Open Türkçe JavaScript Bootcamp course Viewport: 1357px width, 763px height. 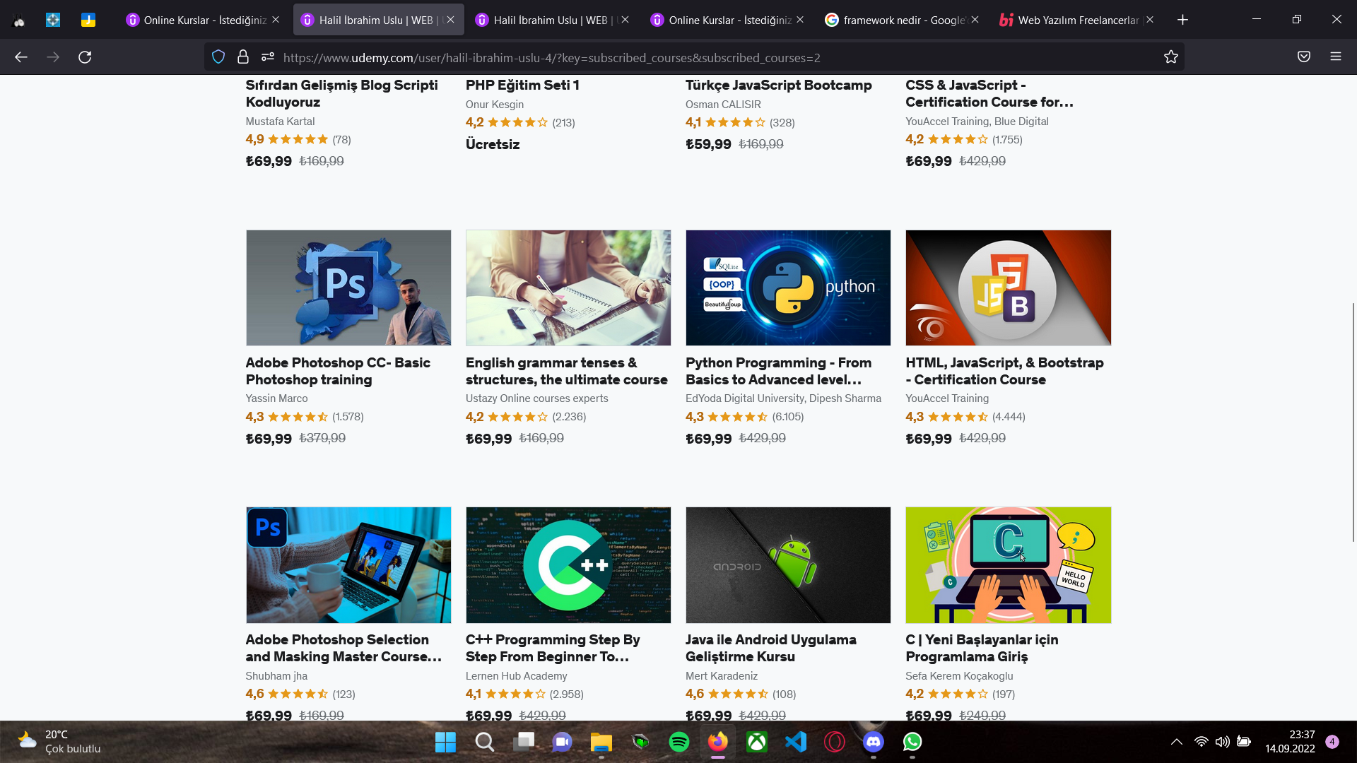point(778,85)
